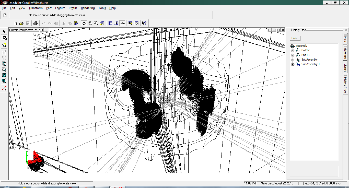The height and width of the screenshot is (188, 349).
Task: Open the View menu
Action: 22,8
